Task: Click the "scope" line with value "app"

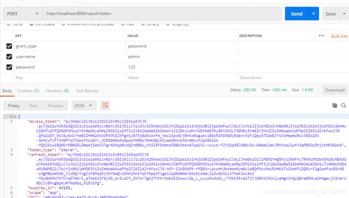Action: click(44, 193)
